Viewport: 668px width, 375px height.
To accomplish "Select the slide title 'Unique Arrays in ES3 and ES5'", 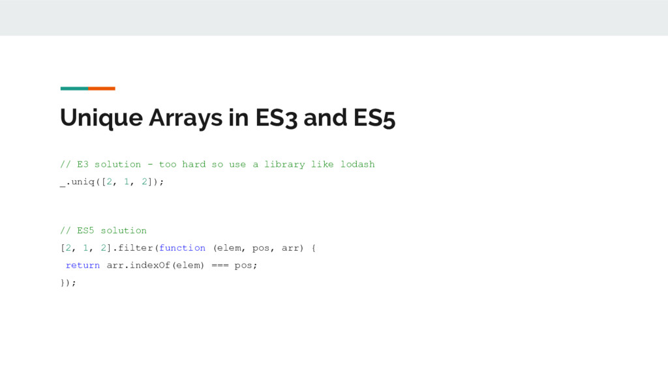I will (x=228, y=118).
